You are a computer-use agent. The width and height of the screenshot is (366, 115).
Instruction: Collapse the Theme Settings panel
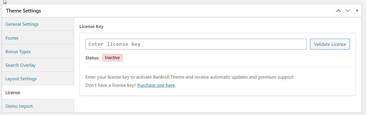(357, 11)
